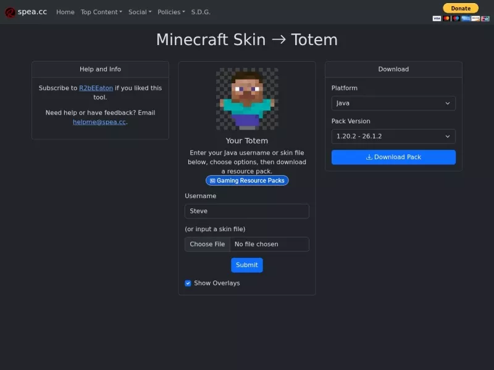Click the American Express card icon
This screenshot has width=494, height=370.
466,18
